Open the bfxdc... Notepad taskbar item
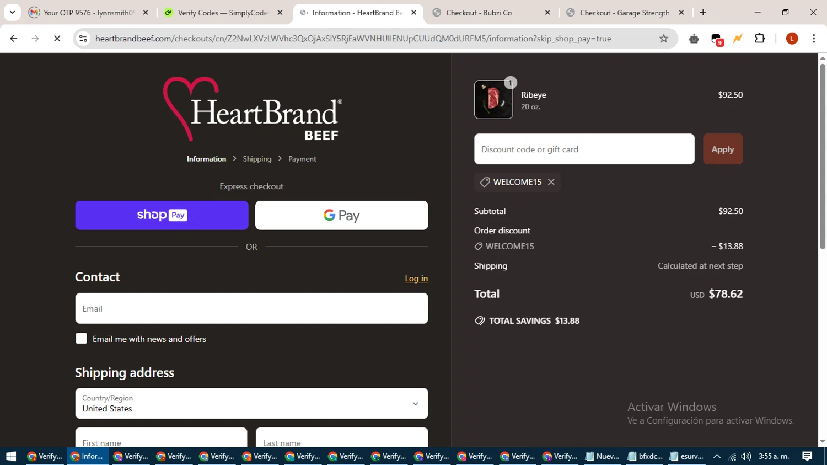 coord(645,456)
